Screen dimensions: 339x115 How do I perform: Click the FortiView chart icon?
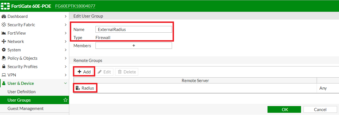(4, 33)
